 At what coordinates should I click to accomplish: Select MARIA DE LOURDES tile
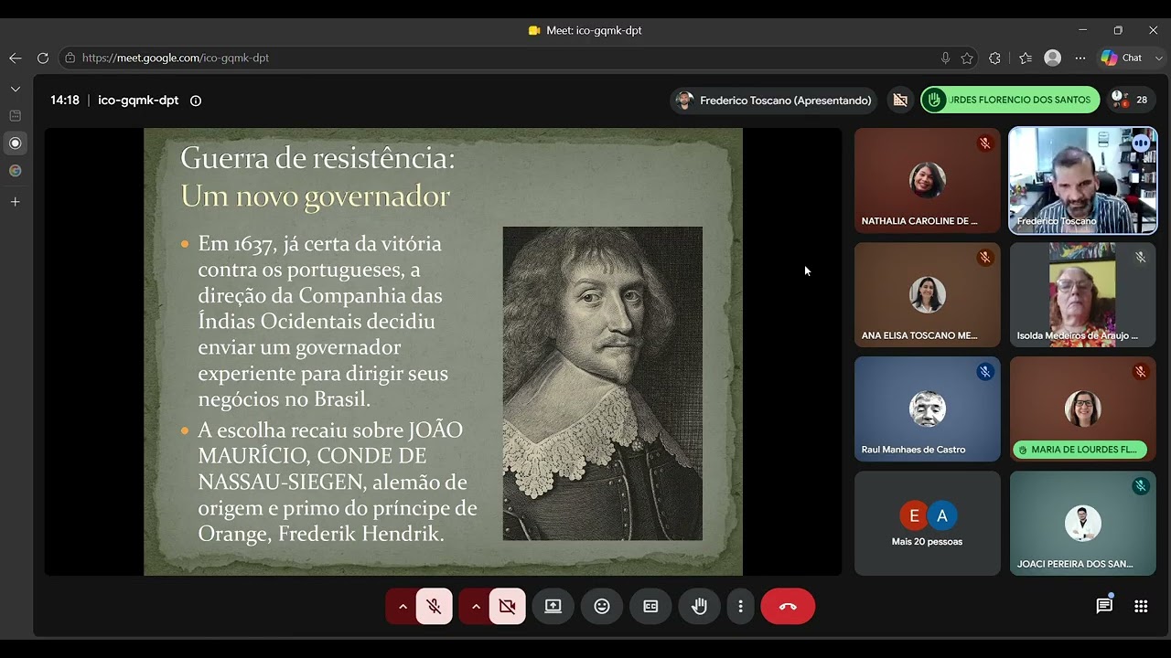[x=1082, y=409]
